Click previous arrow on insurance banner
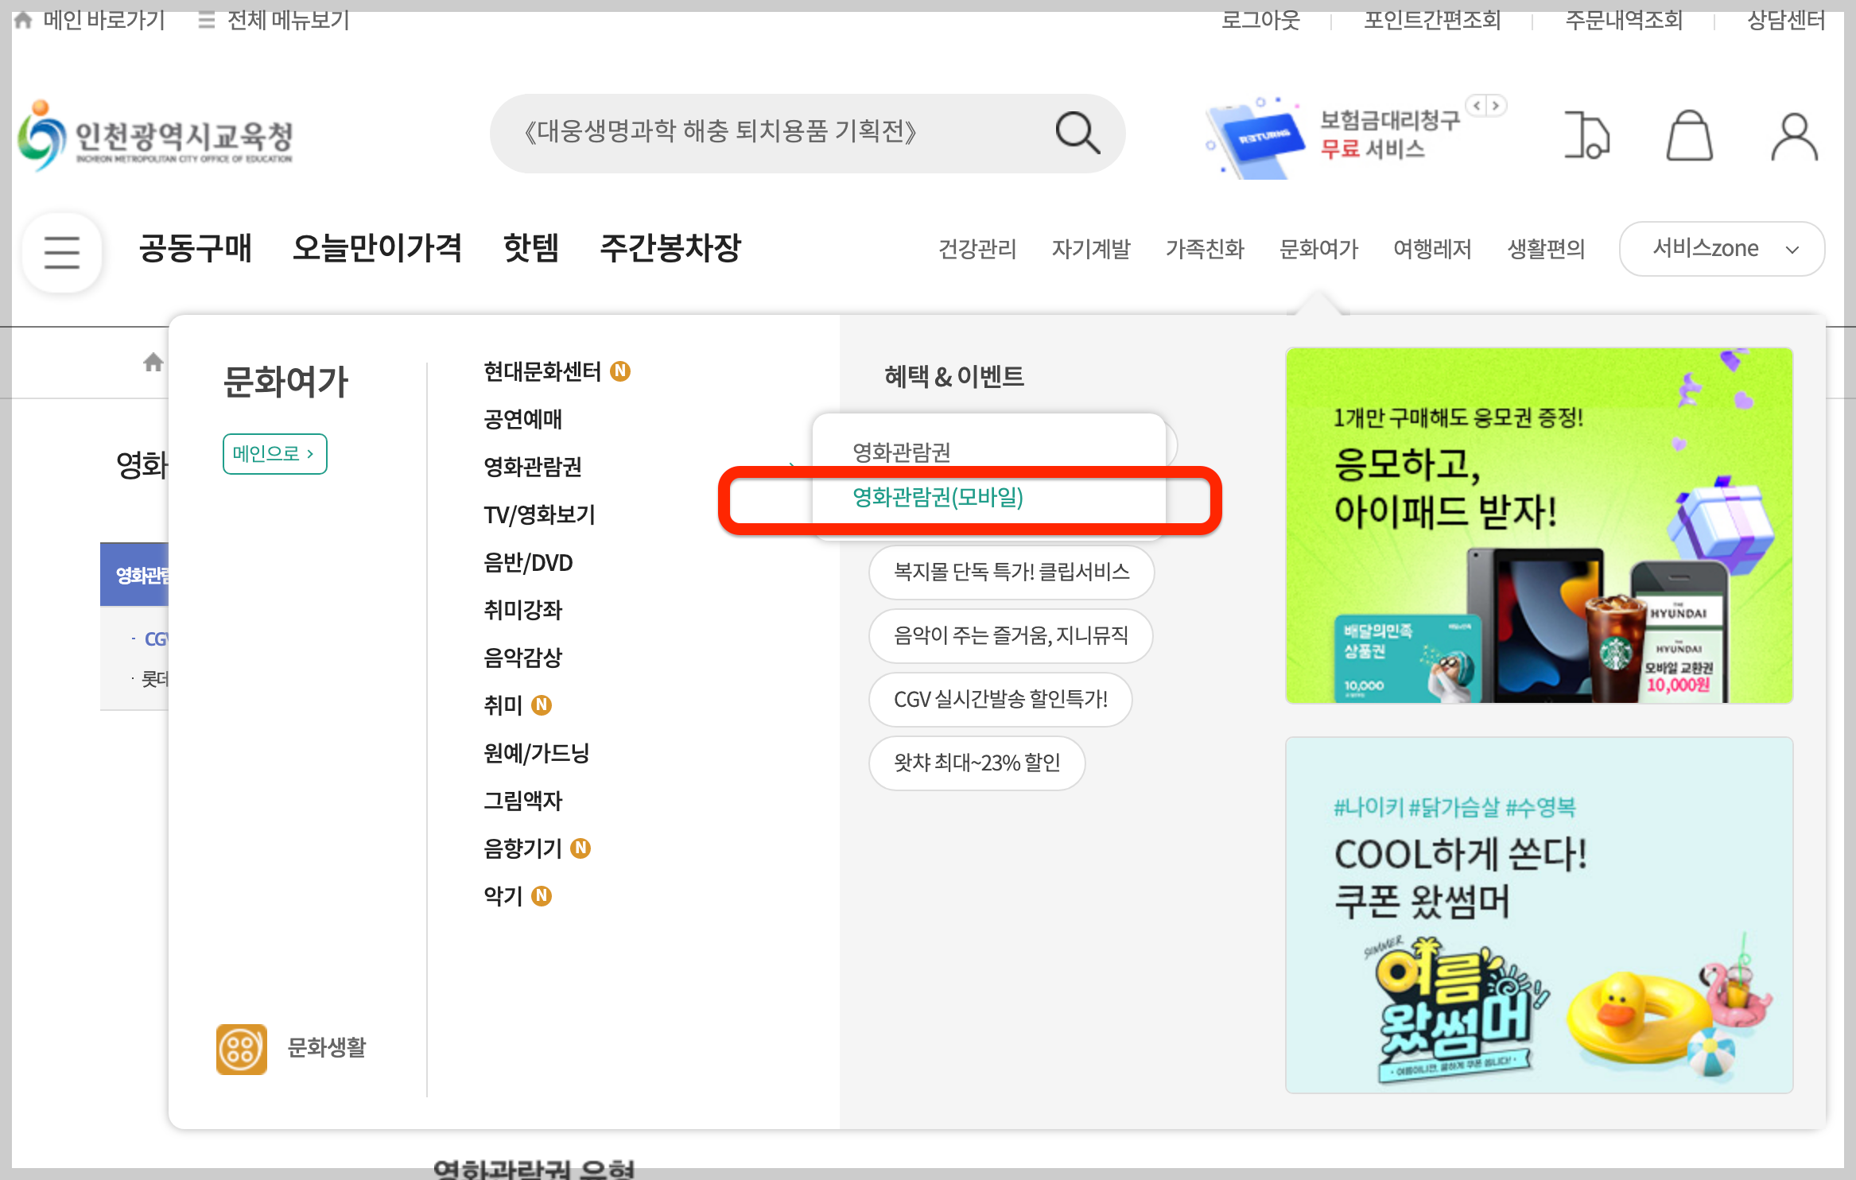Viewport: 1856px width, 1180px height. pos(1477,105)
